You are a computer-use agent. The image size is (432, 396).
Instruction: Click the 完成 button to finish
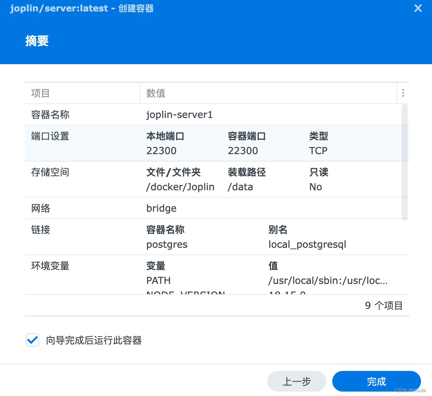(x=376, y=381)
